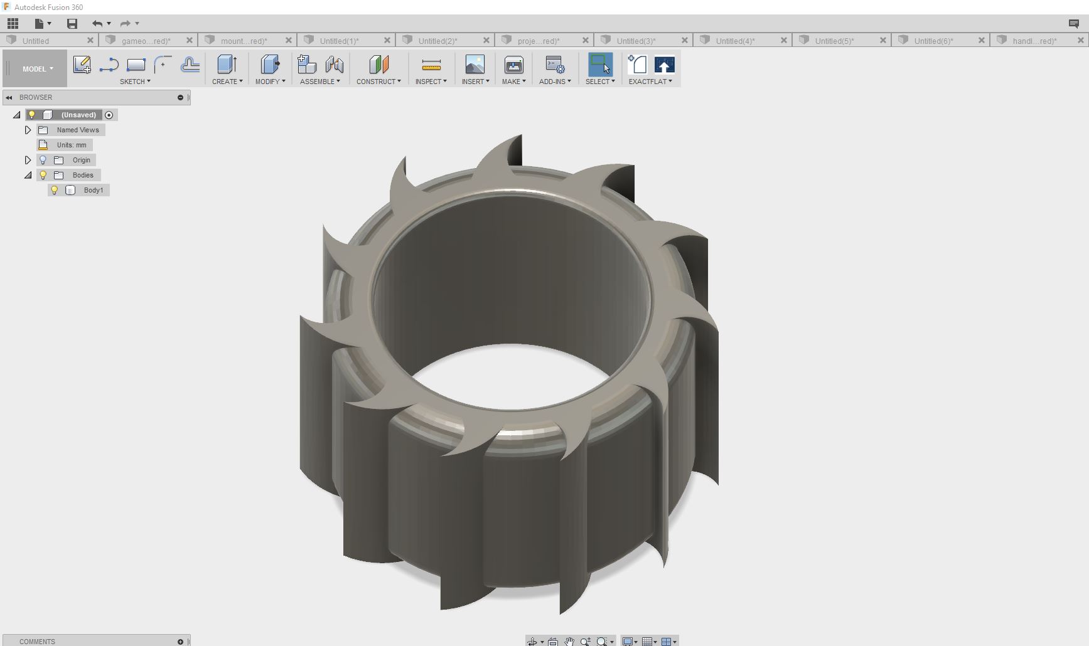1089x646 pixels.
Task: Open the data panel grid icon
Action: coord(13,24)
